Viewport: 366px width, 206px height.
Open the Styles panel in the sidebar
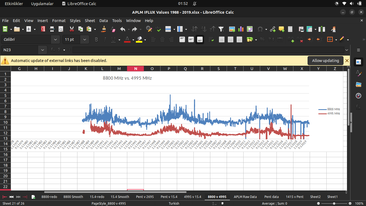point(358,73)
